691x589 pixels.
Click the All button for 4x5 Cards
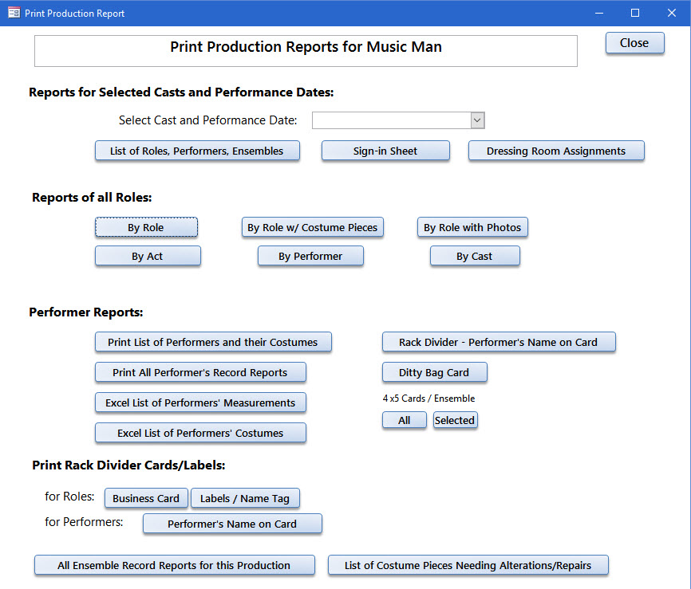pyautogui.click(x=404, y=420)
